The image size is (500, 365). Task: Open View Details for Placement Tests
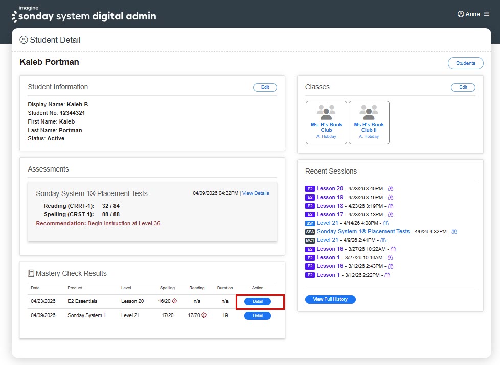(256, 193)
